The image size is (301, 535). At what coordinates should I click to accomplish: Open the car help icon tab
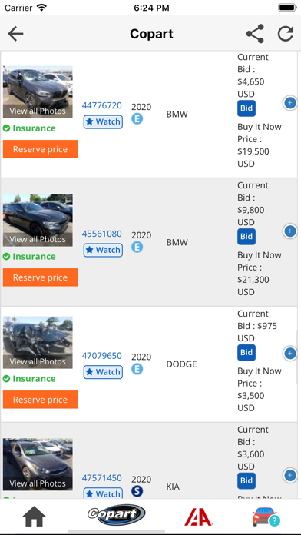266,517
